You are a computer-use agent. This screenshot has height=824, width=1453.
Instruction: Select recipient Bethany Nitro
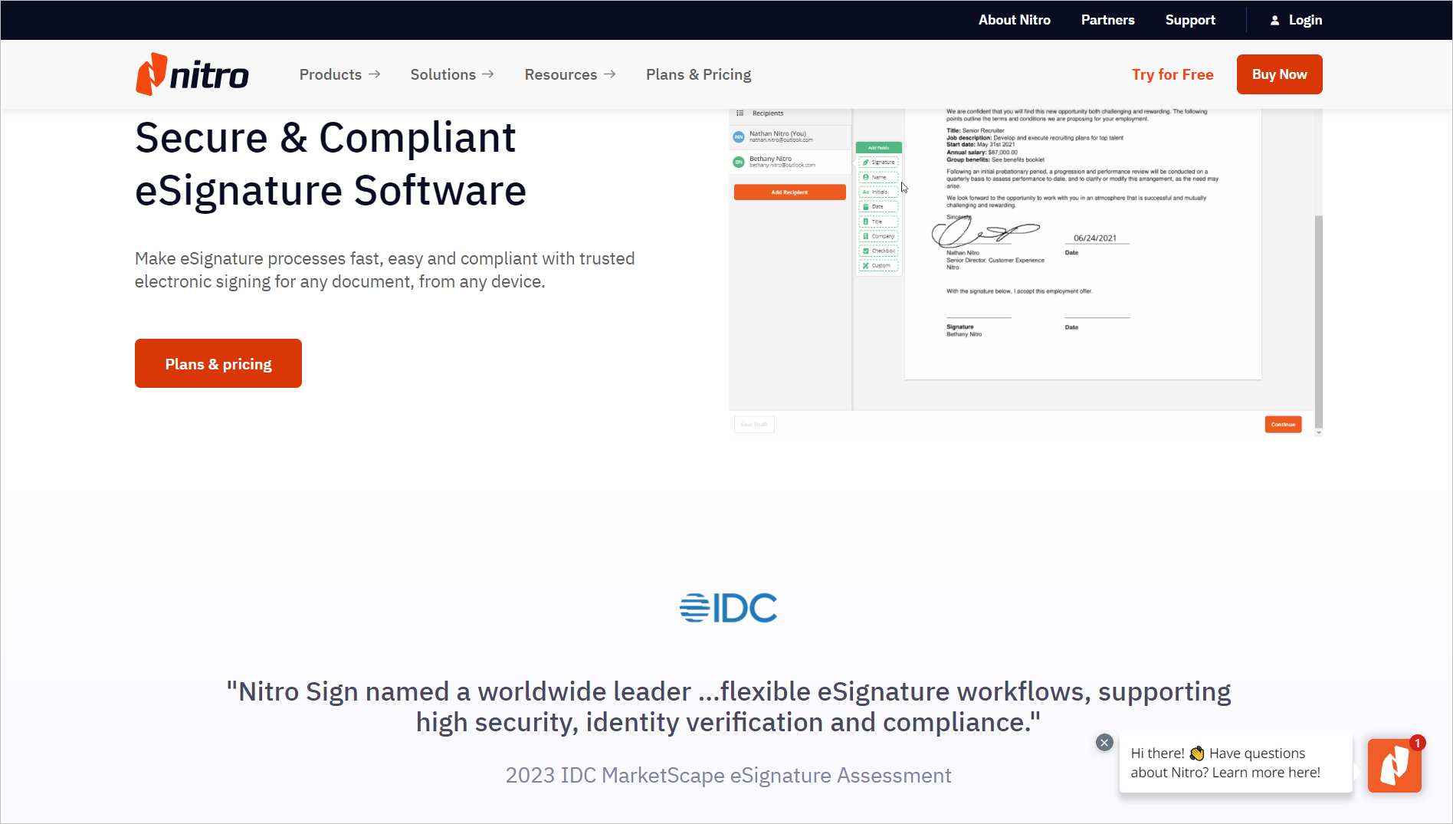(790, 162)
